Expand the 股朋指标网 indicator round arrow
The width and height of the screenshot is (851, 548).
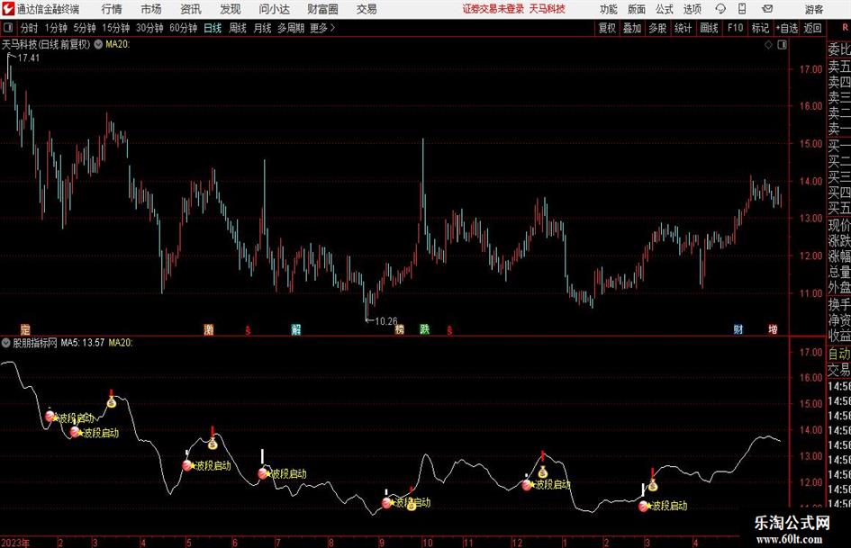6,342
